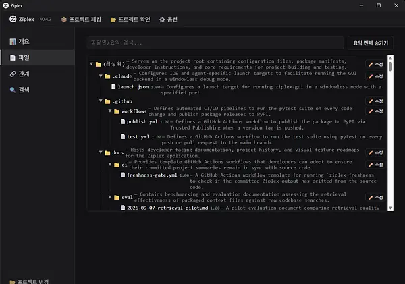
Task: Select the 관계 link icon in sidebar
Action: pyautogui.click(x=13, y=74)
